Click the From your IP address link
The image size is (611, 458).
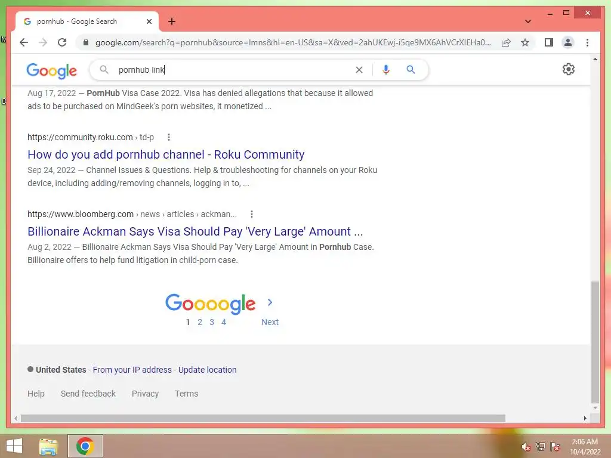click(x=132, y=370)
